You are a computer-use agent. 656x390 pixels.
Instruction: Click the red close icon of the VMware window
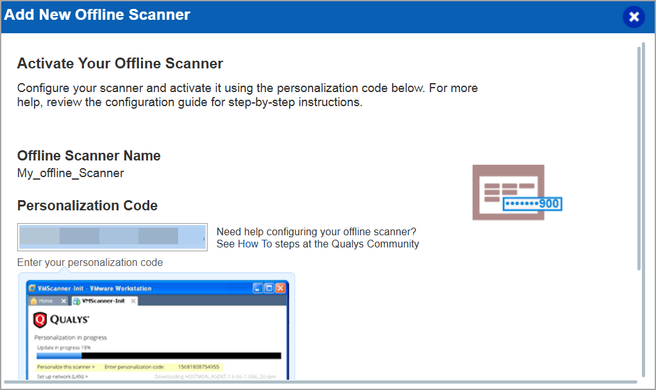(280, 288)
